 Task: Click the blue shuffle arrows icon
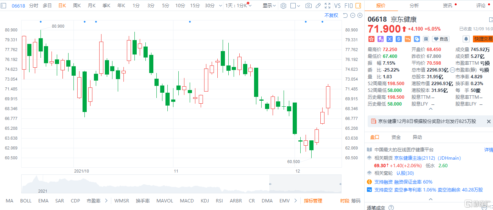point(389,39)
